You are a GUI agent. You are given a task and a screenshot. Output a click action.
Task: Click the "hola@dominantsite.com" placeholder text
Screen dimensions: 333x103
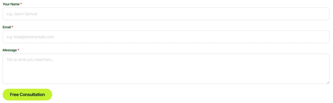point(34,37)
